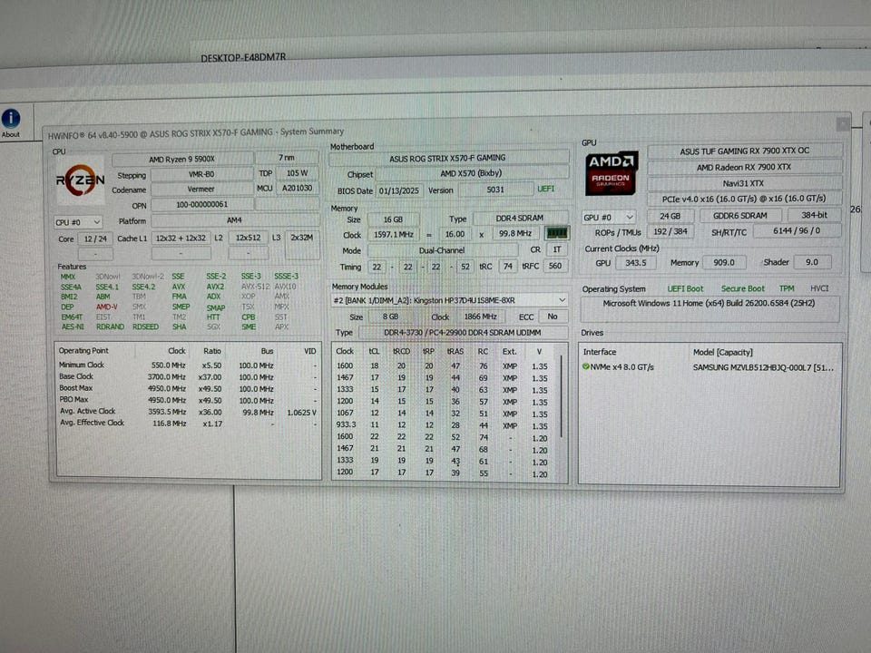871x653 pixels.
Task: Close the System Summary window
Action: 843,123
